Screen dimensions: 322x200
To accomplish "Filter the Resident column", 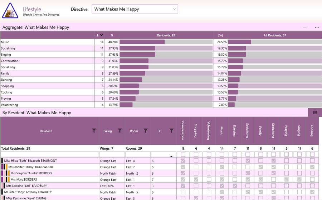I will (x=94, y=130).
